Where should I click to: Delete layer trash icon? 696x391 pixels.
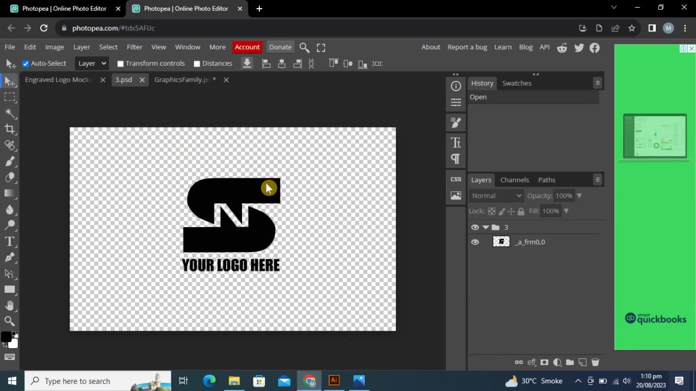[595, 362]
